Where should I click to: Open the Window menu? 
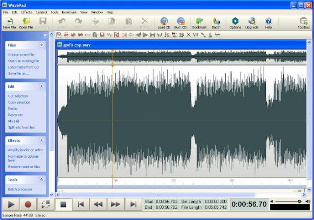click(x=97, y=12)
